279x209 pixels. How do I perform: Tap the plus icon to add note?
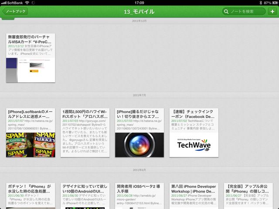point(272,11)
